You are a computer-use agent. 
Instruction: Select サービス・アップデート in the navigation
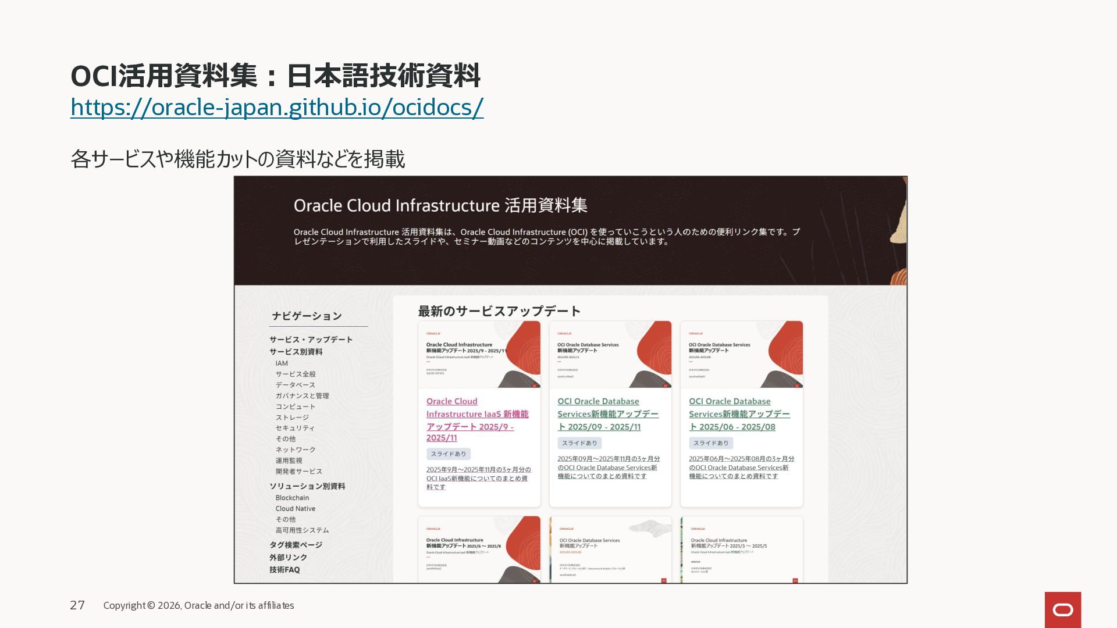point(311,340)
